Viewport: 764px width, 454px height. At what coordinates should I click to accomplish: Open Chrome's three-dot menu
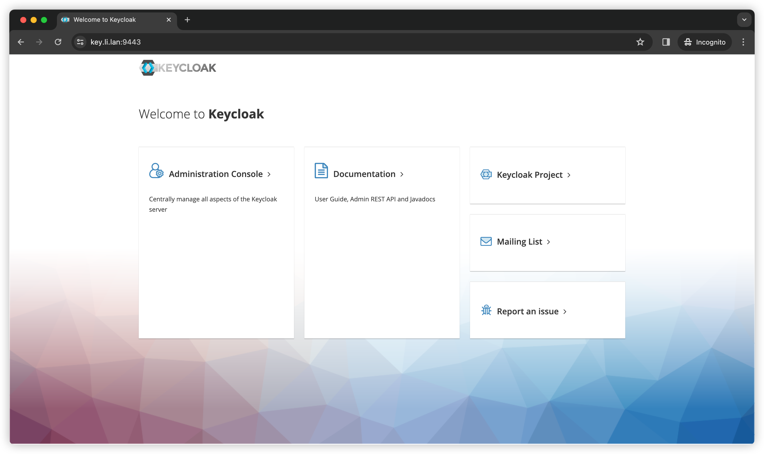[743, 42]
